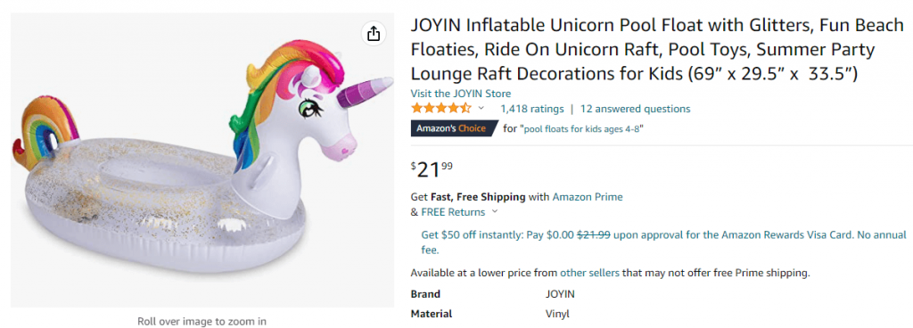Click the Roll over image to zoom text
Viewport: 913px width, 328px height.
202,321
